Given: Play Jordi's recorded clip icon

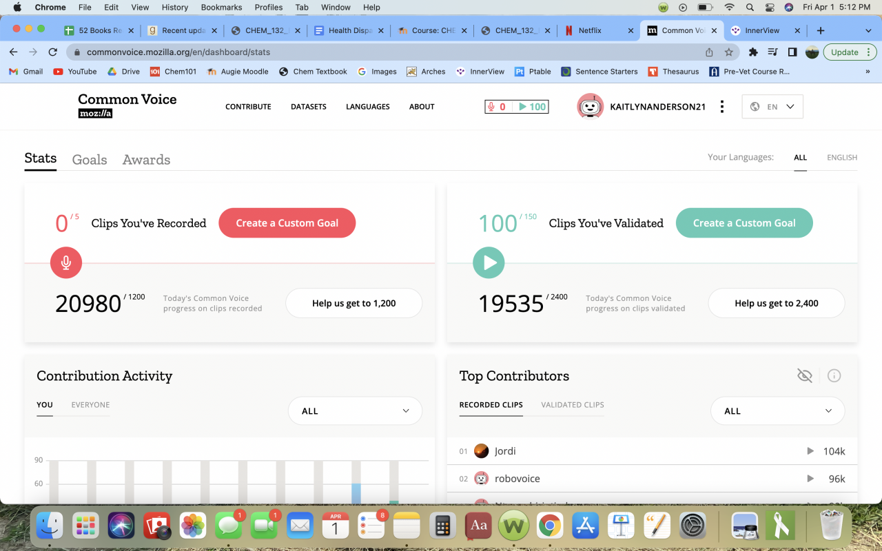Looking at the screenshot, I should click(810, 451).
